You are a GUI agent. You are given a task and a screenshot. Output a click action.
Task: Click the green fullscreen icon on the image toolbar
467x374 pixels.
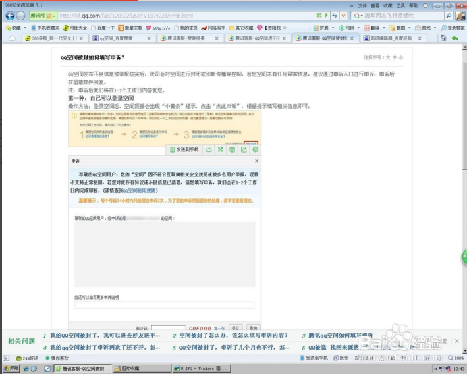click(221, 149)
